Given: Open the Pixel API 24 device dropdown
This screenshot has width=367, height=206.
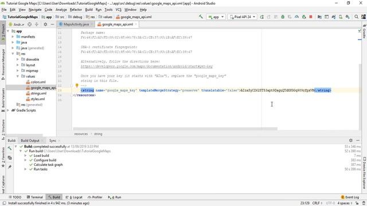Looking at the screenshot, I should click(x=242, y=17).
